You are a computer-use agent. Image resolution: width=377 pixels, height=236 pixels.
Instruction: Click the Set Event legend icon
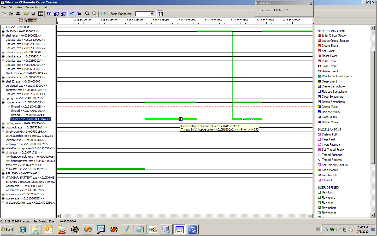pyautogui.click(x=319, y=51)
